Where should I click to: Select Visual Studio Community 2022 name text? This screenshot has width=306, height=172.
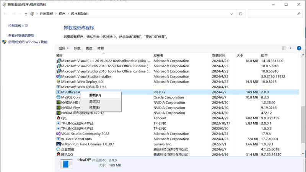coord(85,133)
